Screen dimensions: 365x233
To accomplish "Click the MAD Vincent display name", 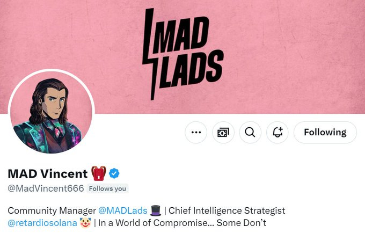I will [x=48, y=173].
